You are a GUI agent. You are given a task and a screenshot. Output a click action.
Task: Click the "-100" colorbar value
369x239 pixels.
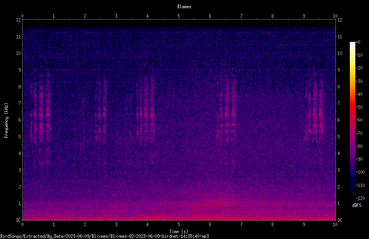[x=360, y=172]
